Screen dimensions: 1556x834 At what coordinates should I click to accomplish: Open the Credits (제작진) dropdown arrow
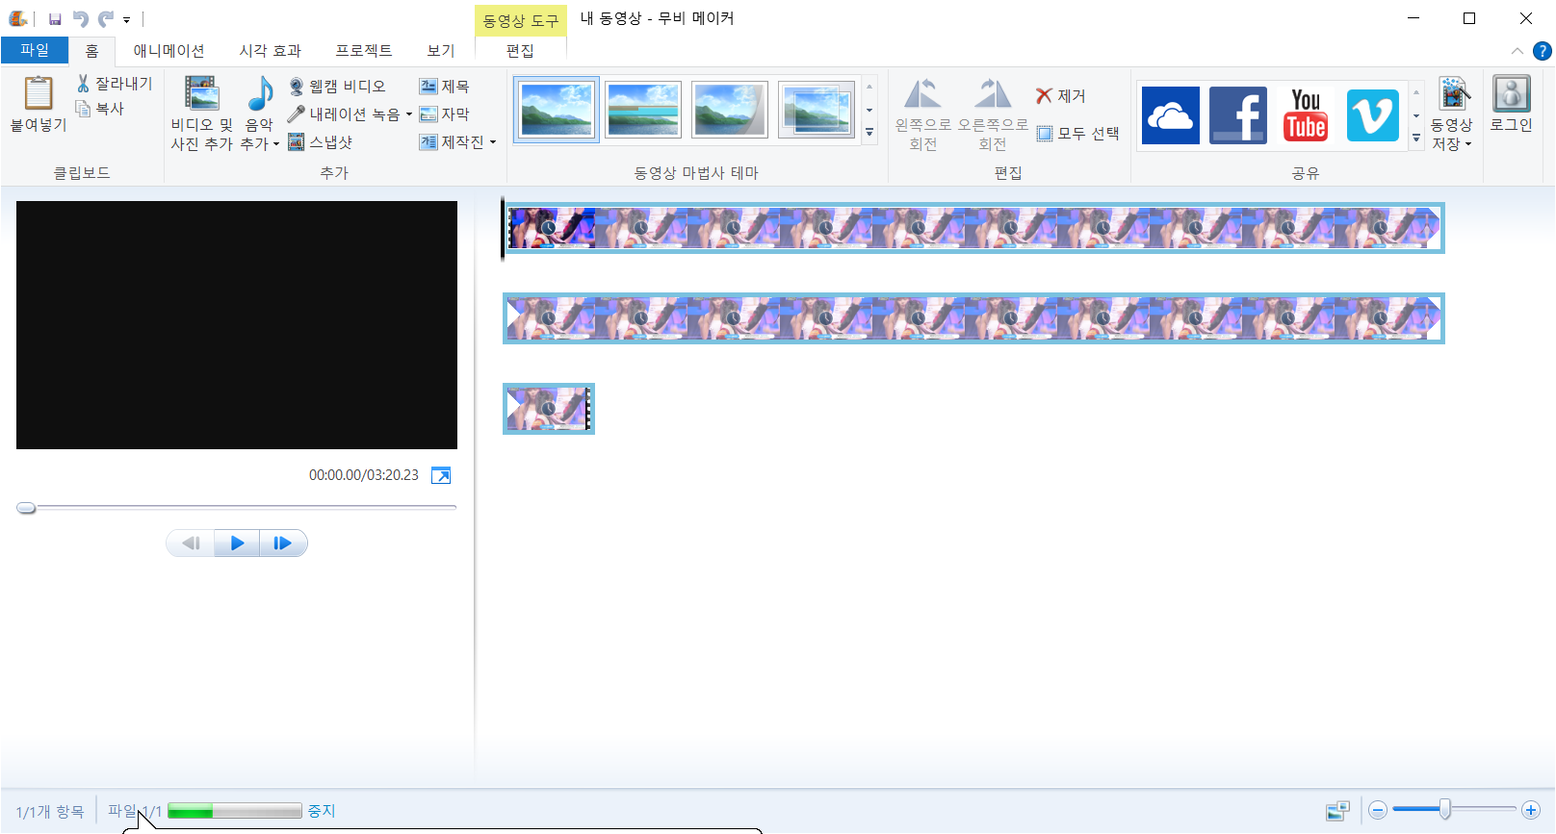click(493, 142)
